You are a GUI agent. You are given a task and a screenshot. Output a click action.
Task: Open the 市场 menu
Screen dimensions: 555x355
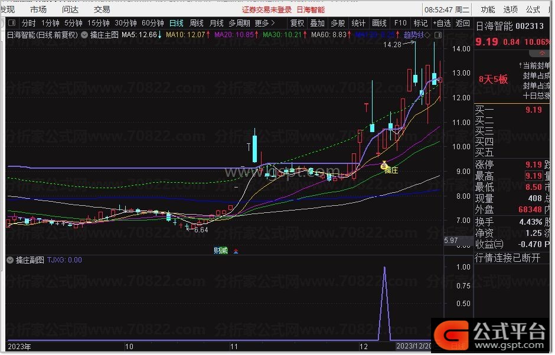click(x=38, y=9)
